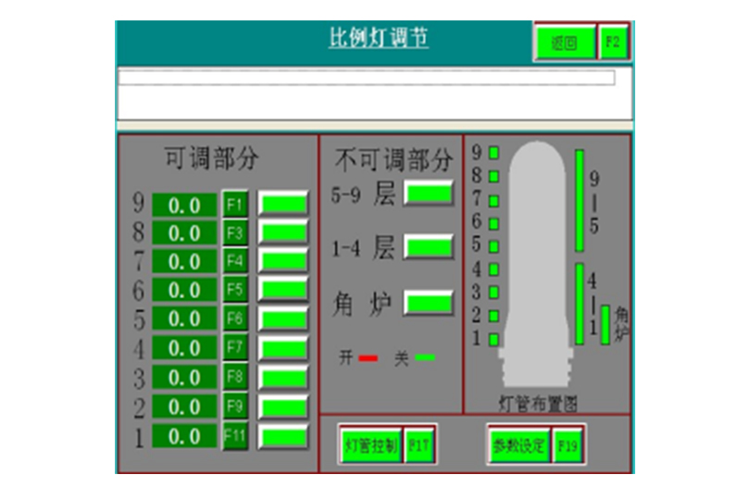
Task: Select layer 1 value field 0.0
Action: click(x=184, y=436)
